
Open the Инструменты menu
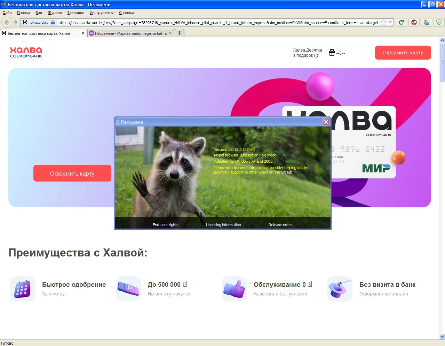click(102, 13)
